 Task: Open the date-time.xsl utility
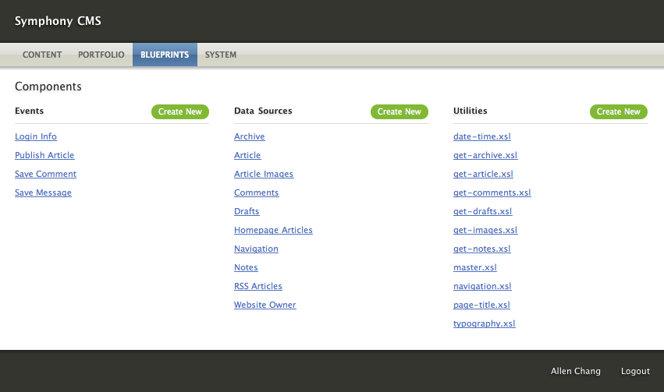(482, 137)
